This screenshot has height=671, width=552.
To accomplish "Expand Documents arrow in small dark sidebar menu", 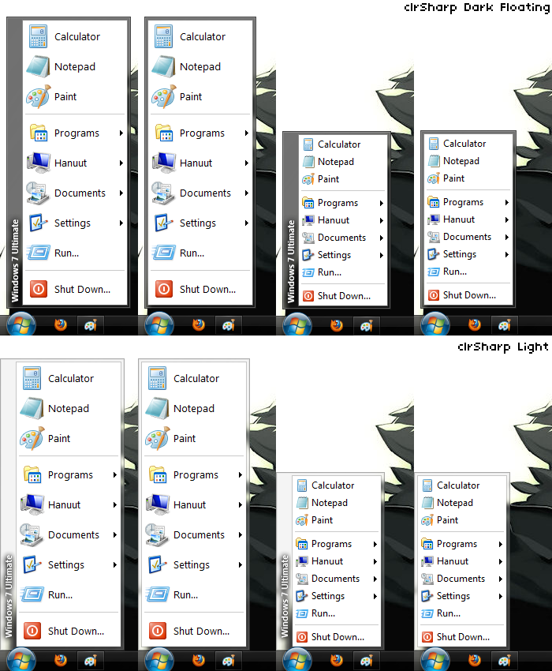I will 382,238.
